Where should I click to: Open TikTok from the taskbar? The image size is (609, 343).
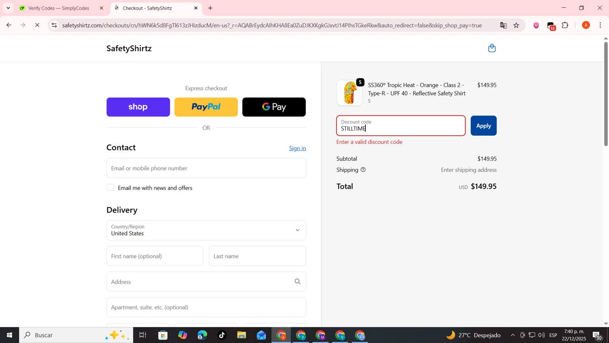click(x=222, y=335)
